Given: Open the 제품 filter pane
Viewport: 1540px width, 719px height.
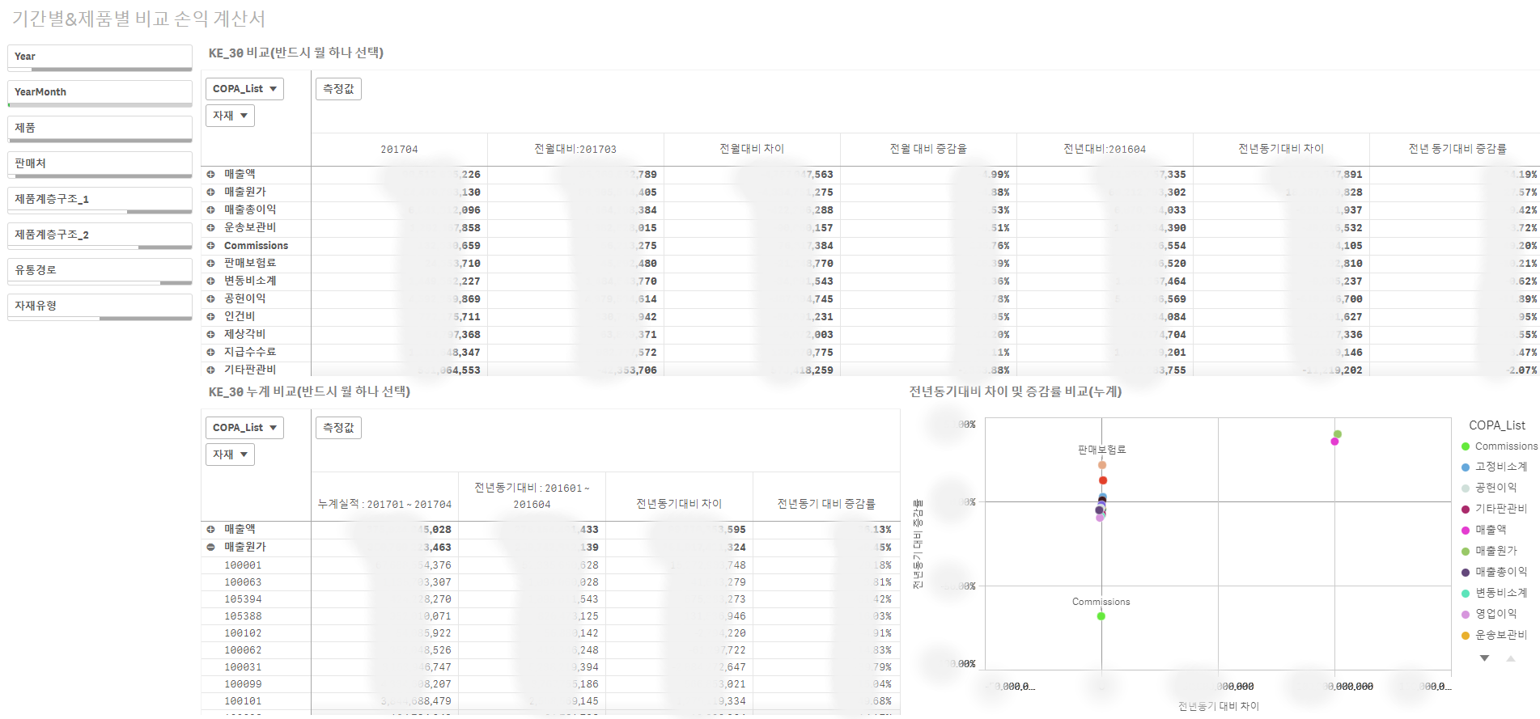Looking at the screenshot, I should 100,129.
